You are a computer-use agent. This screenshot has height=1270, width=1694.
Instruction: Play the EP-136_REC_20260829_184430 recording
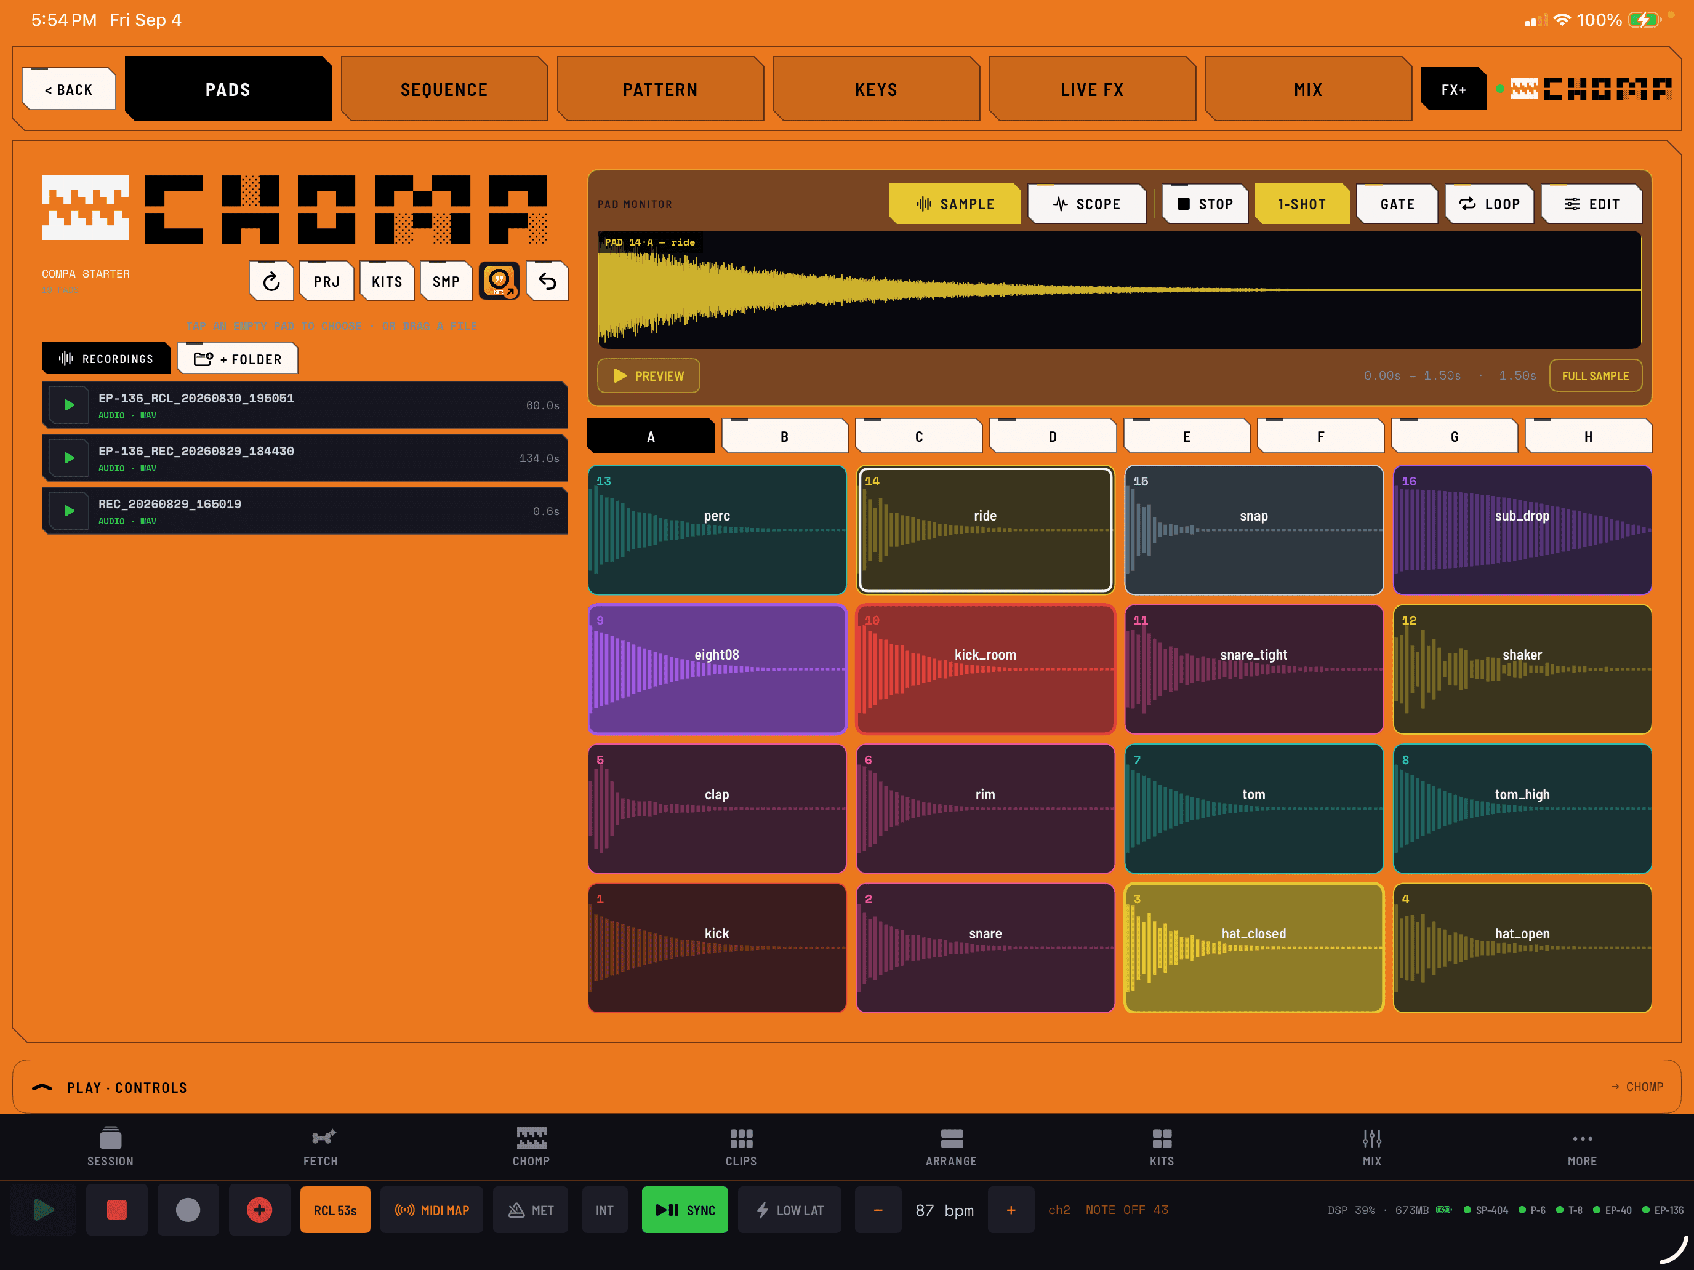pyautogui.click(x=69, y=458)
